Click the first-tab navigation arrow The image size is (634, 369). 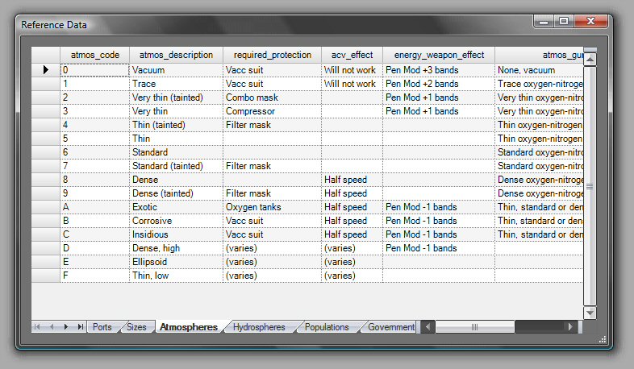tap(38, 327)
